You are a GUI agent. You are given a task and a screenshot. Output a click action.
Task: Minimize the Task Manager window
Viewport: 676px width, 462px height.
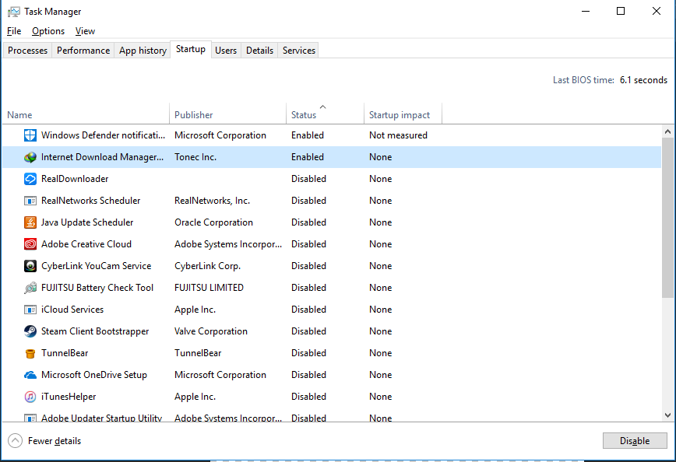pyautogui.click(x=586, y=11)
